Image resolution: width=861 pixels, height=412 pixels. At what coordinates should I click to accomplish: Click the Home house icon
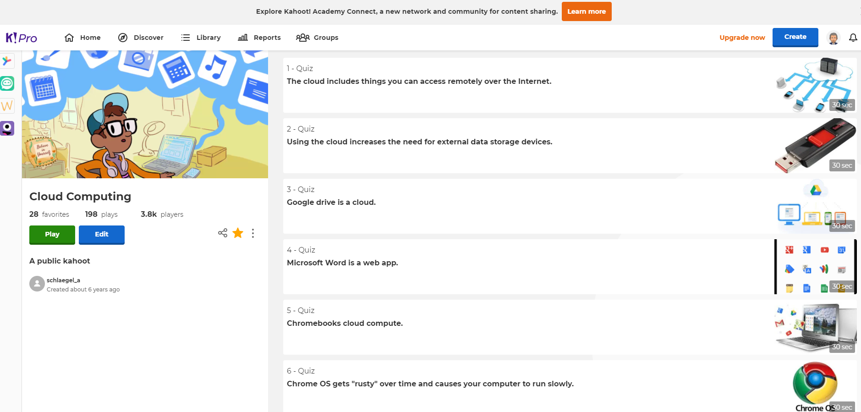click(69, 38)
